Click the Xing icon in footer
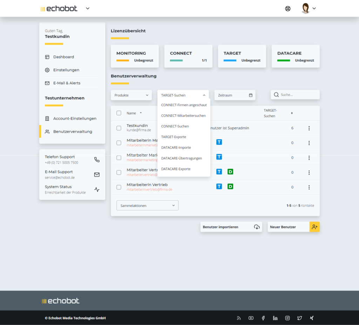Image resolution: width=359 pixels, height=325 pixels. (x=312, y=318)
